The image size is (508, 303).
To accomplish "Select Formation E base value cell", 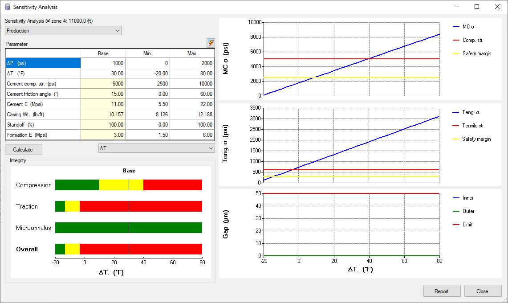I will 103,135.
